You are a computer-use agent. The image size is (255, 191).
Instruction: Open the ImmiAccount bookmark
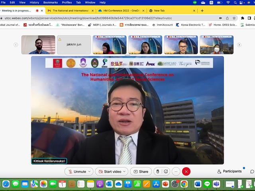tap(162, 25)
